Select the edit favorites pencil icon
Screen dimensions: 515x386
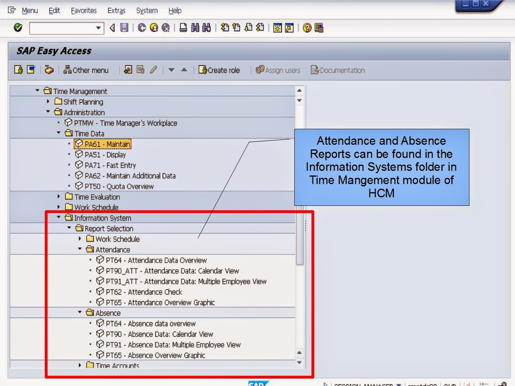point(154,70)
